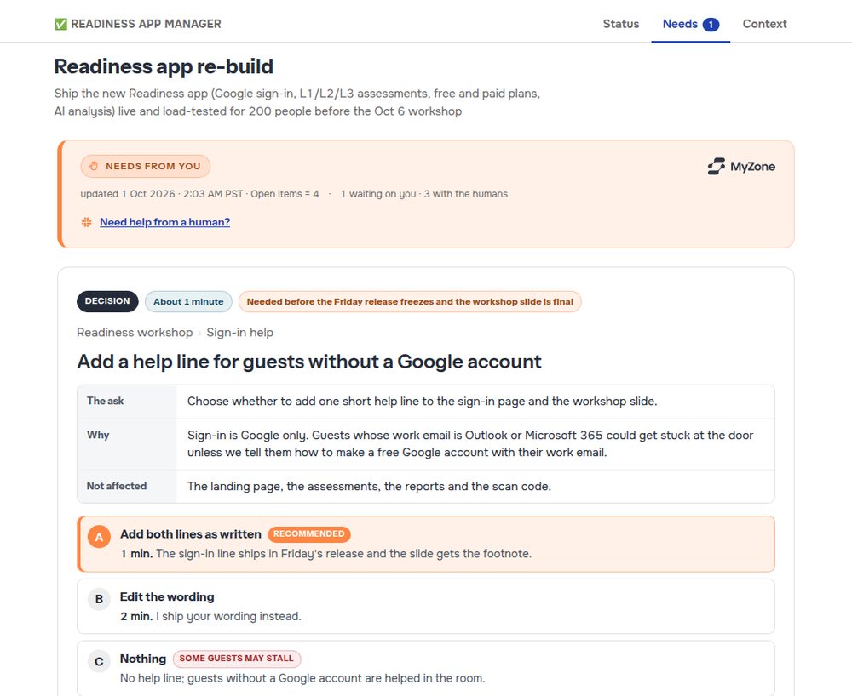Click the 'About 1 minute' pill
852x696 pixels.
tap(188, 301)
